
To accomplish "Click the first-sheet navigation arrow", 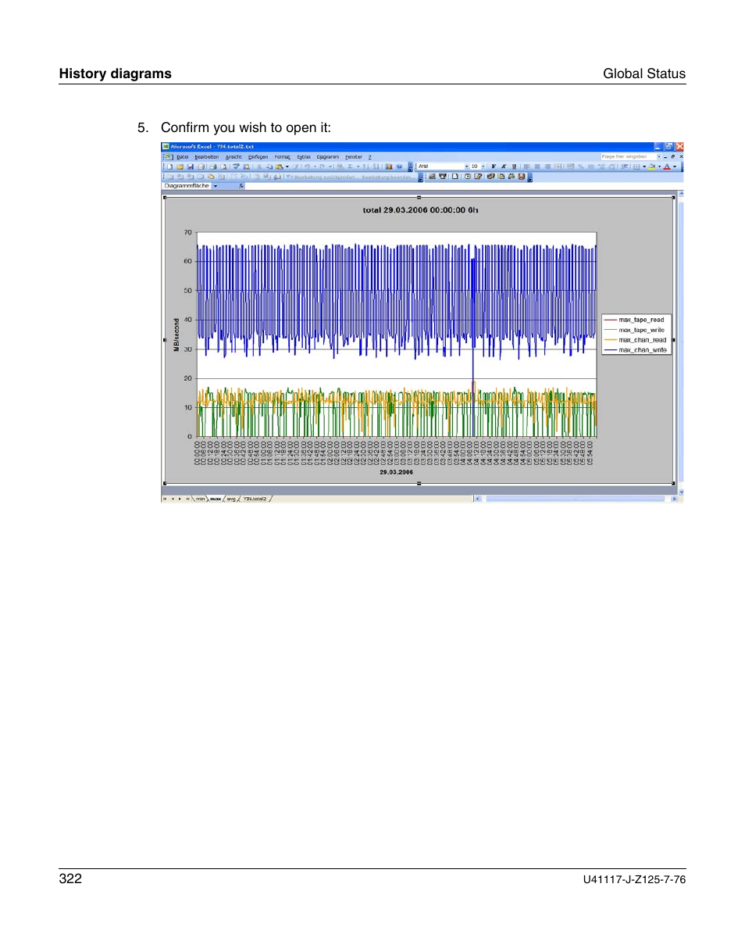I will point(165,499).
